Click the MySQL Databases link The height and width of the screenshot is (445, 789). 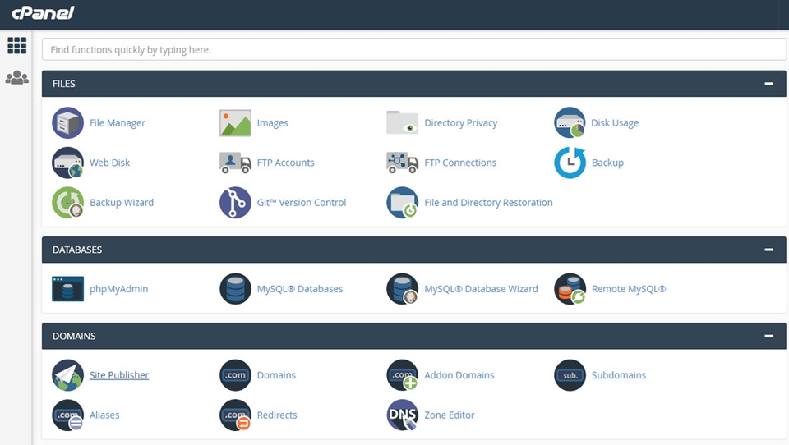point(300,289)
